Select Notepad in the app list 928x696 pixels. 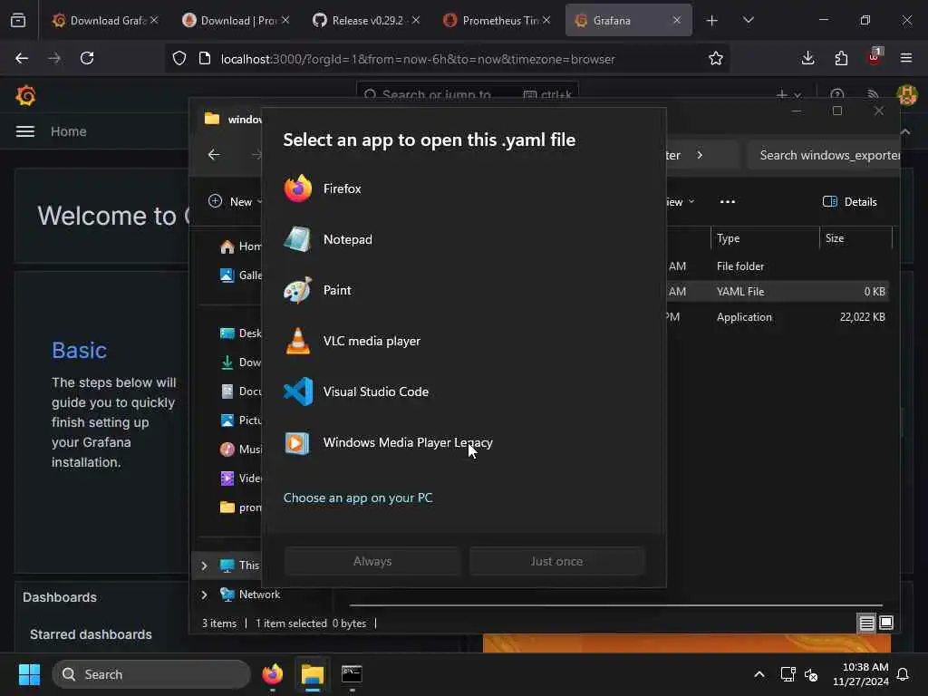click(x=463, y=239)
